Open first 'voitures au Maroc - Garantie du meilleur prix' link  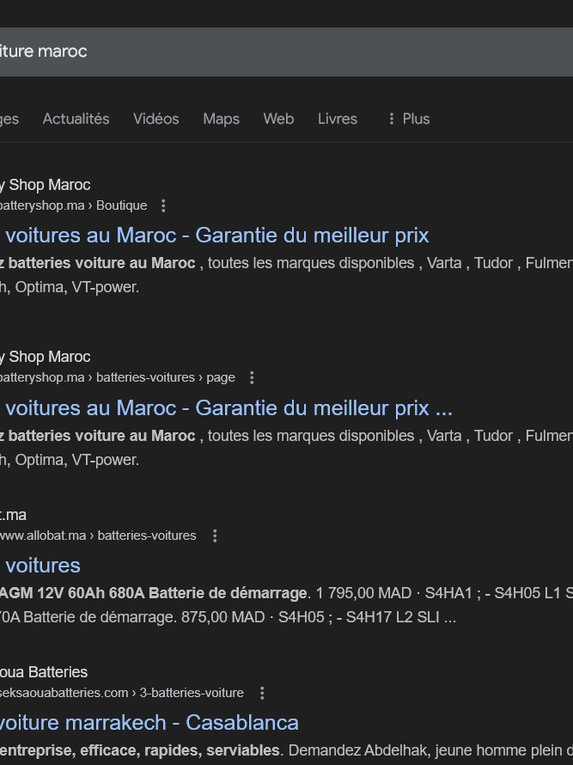(215, 236)
